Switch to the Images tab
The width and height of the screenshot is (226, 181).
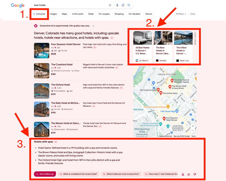click(x=53, y=14)
